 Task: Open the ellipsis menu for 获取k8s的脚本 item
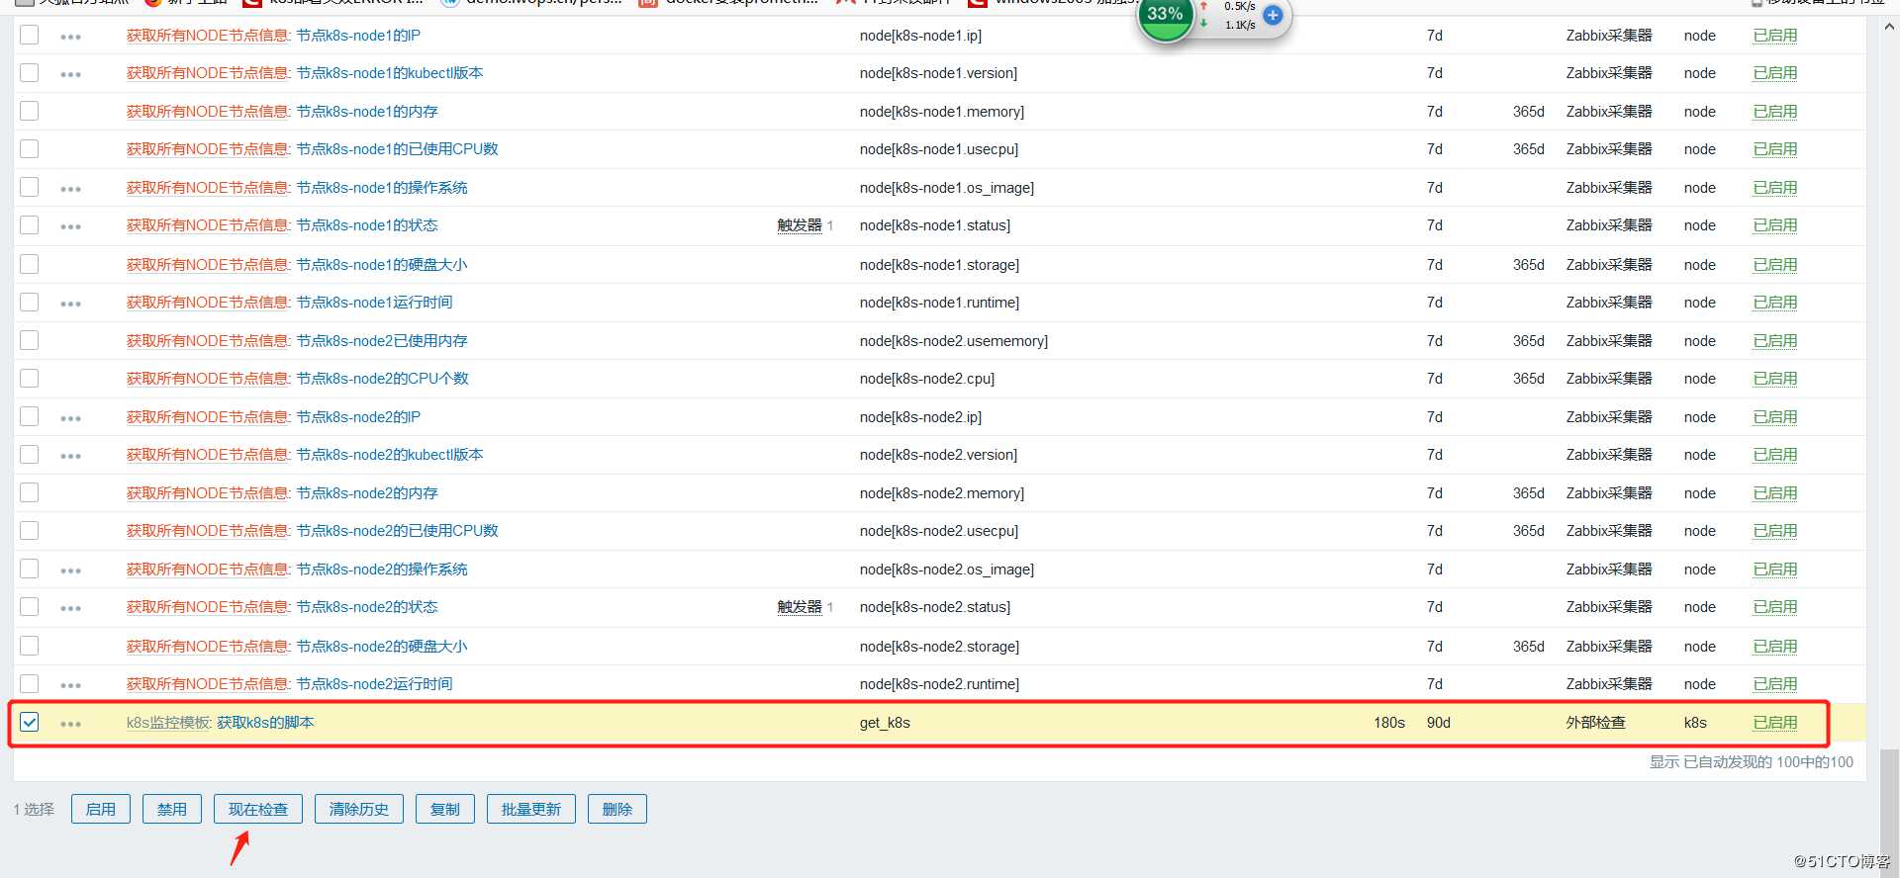click(70, 724)
